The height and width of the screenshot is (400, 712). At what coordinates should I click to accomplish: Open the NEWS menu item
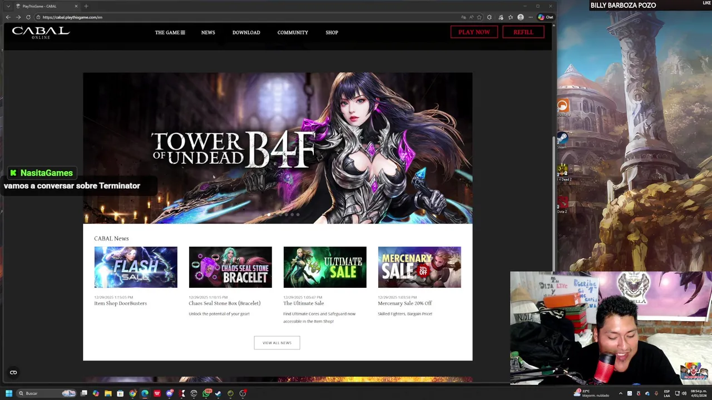click(208, 32)
